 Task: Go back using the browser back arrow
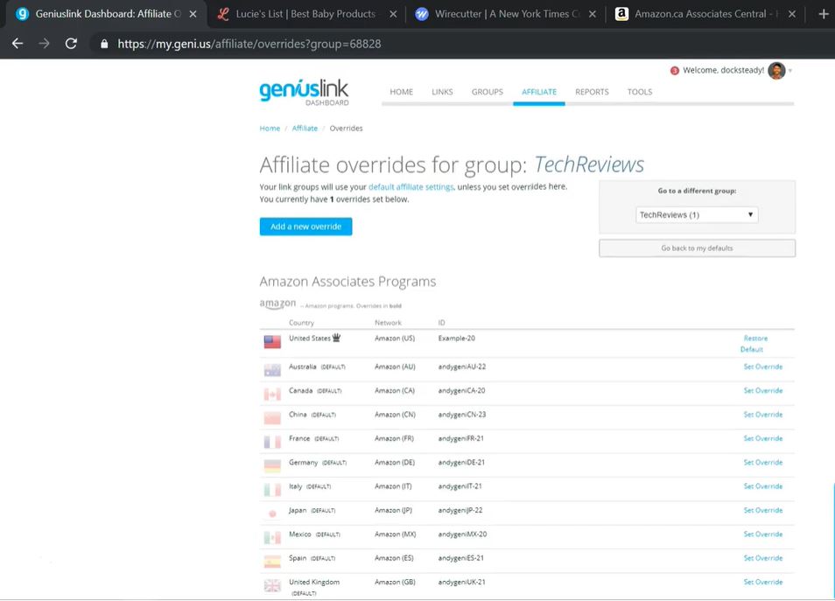pyautogui.click(x=18, y=44)
